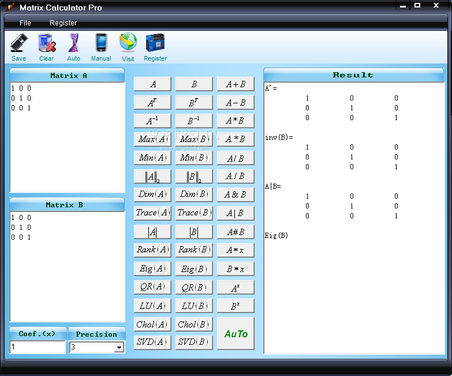Compute A+B sum
The height and width of the screenshot is (376, 452).
click(236, 84)
